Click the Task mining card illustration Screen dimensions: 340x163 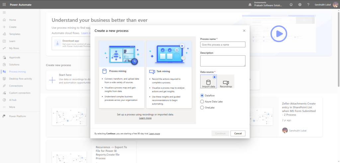169,54
